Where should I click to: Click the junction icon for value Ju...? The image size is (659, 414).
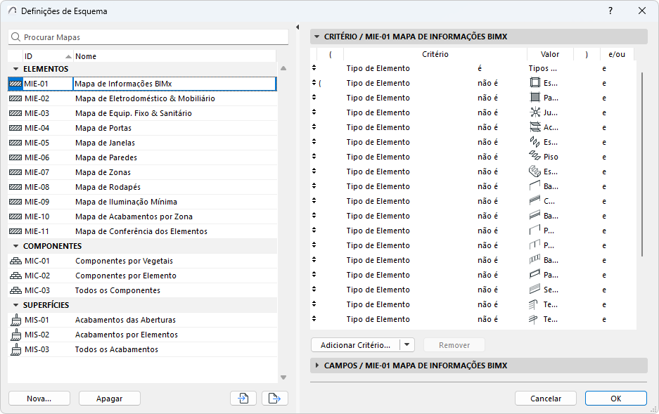pos(535,112)
